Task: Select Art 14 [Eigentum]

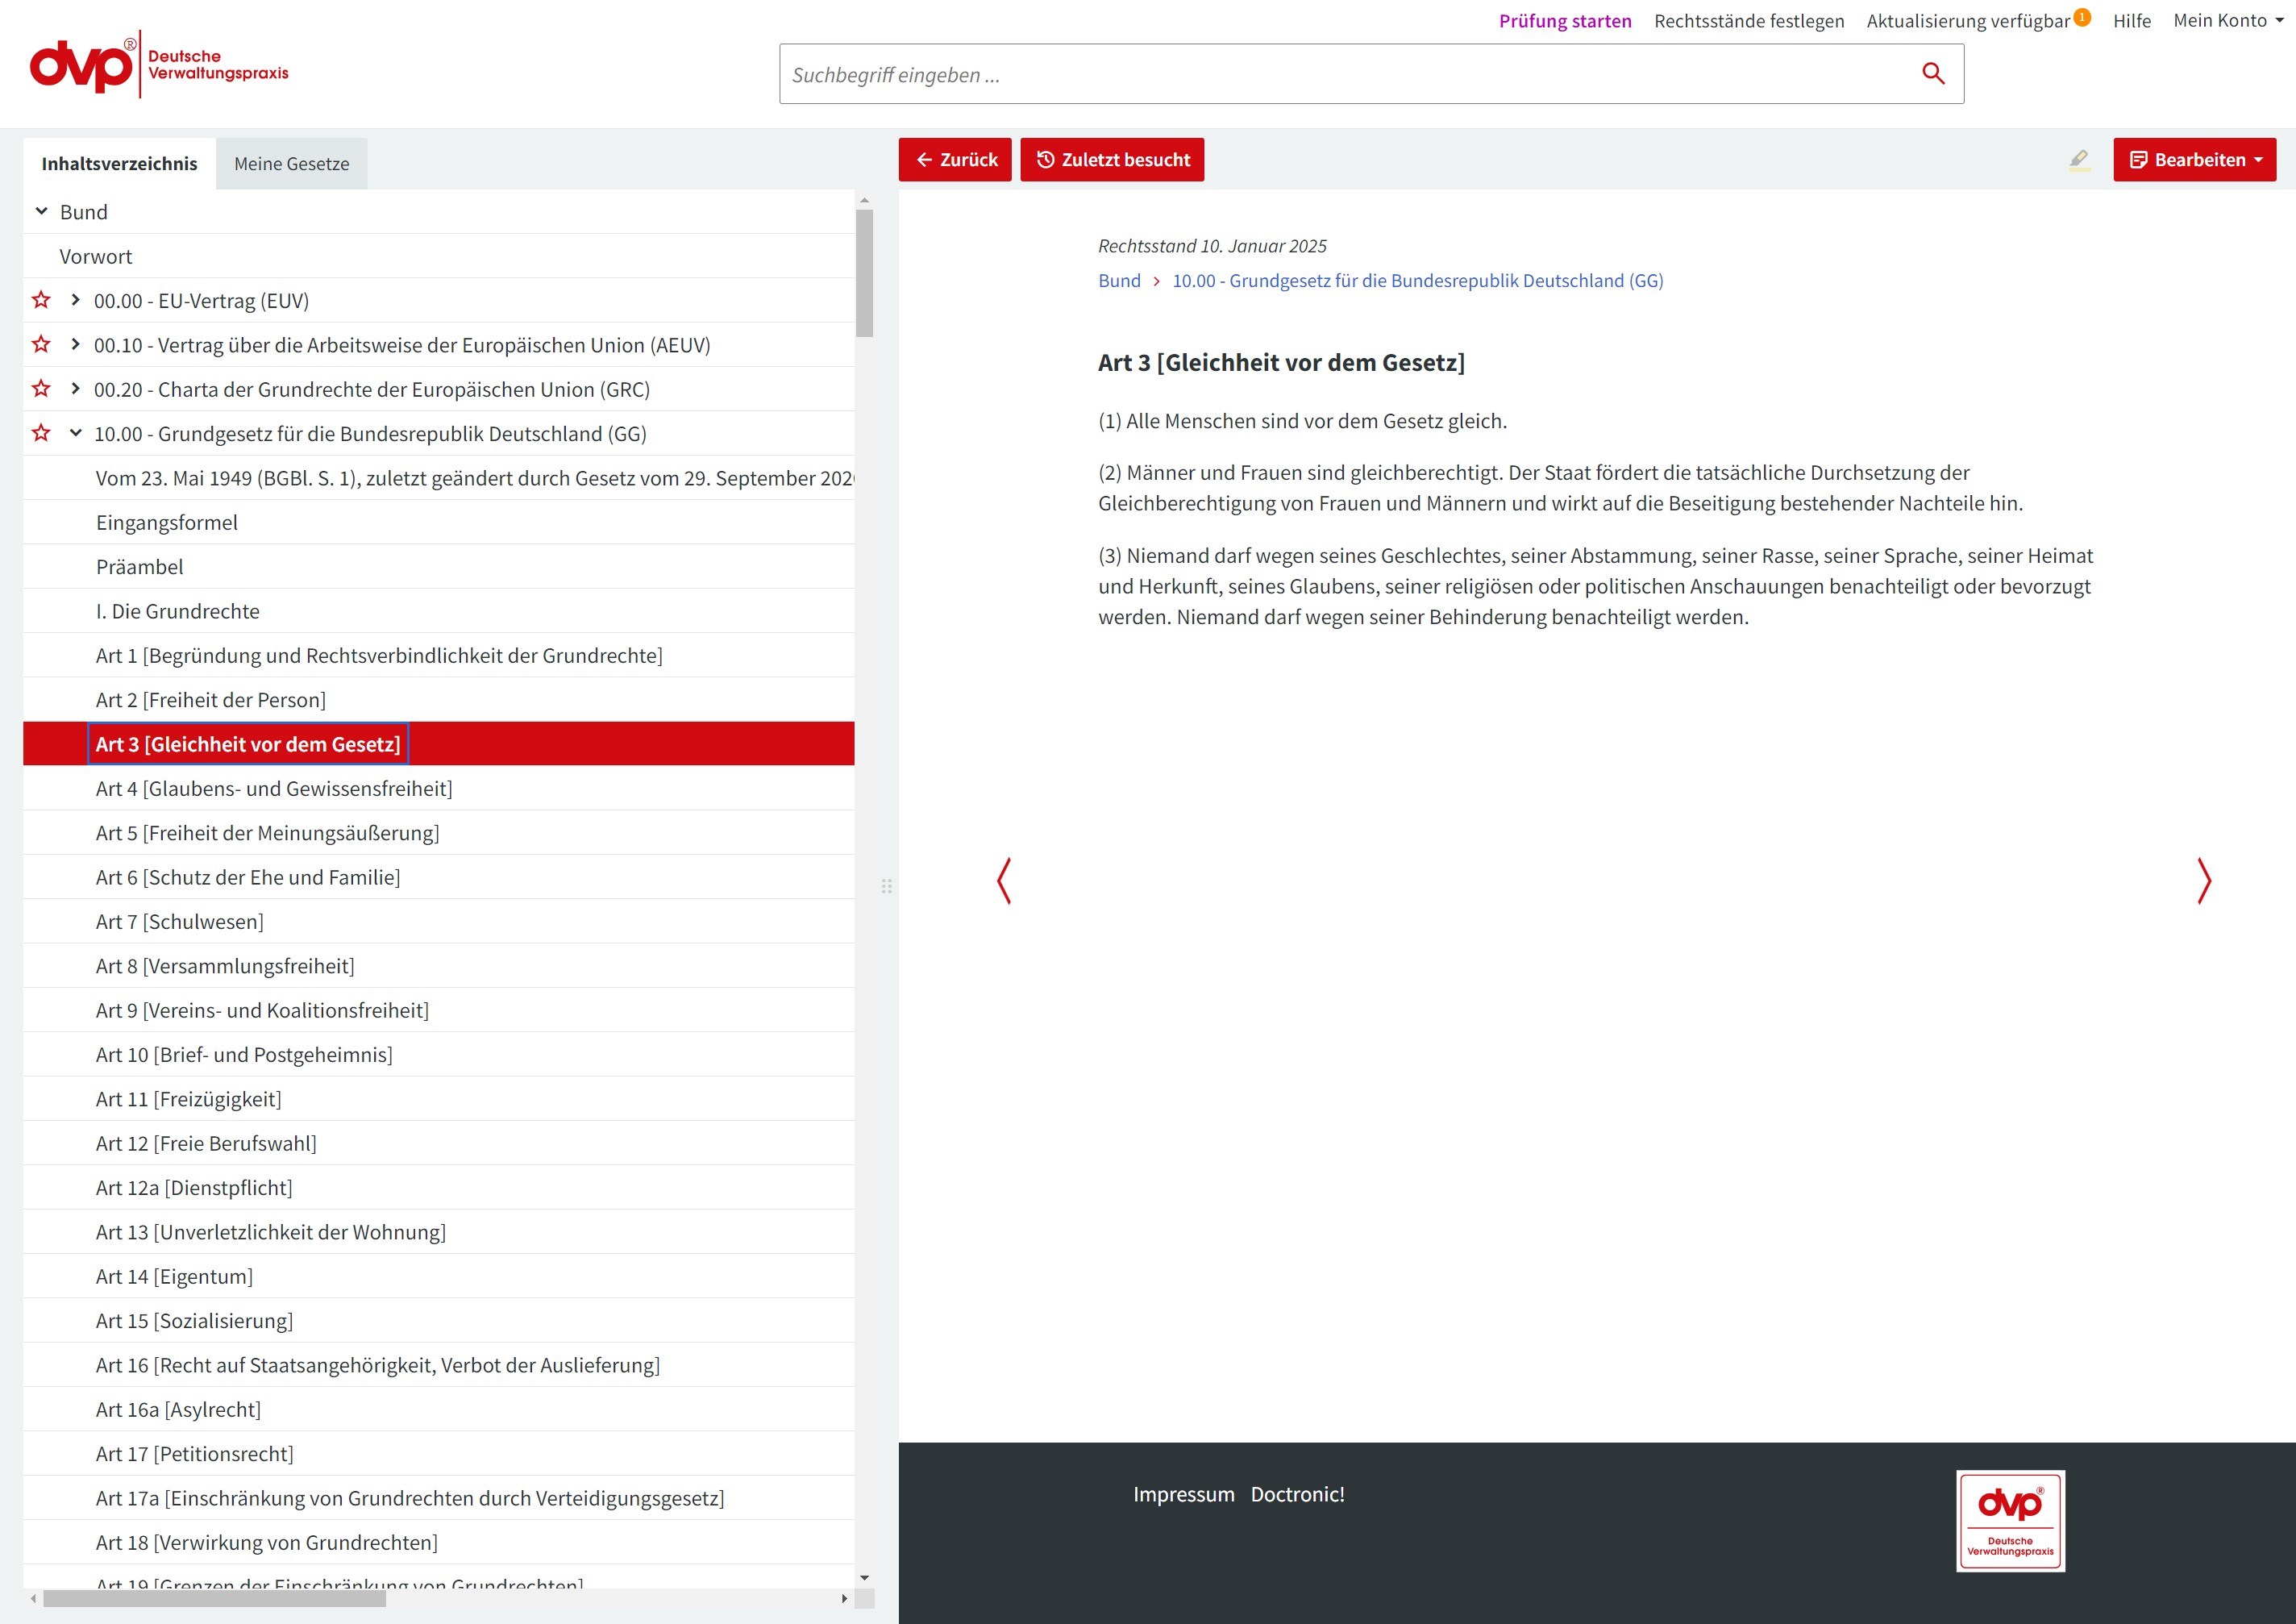Action: (174, 1276)
